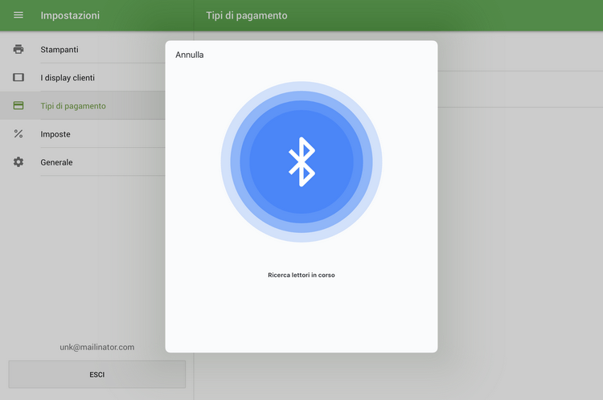Click the gear icon for Generale
603x400 pixels.
click(18, 162)
